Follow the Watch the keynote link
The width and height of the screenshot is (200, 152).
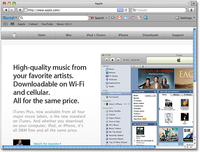point(47,144)
